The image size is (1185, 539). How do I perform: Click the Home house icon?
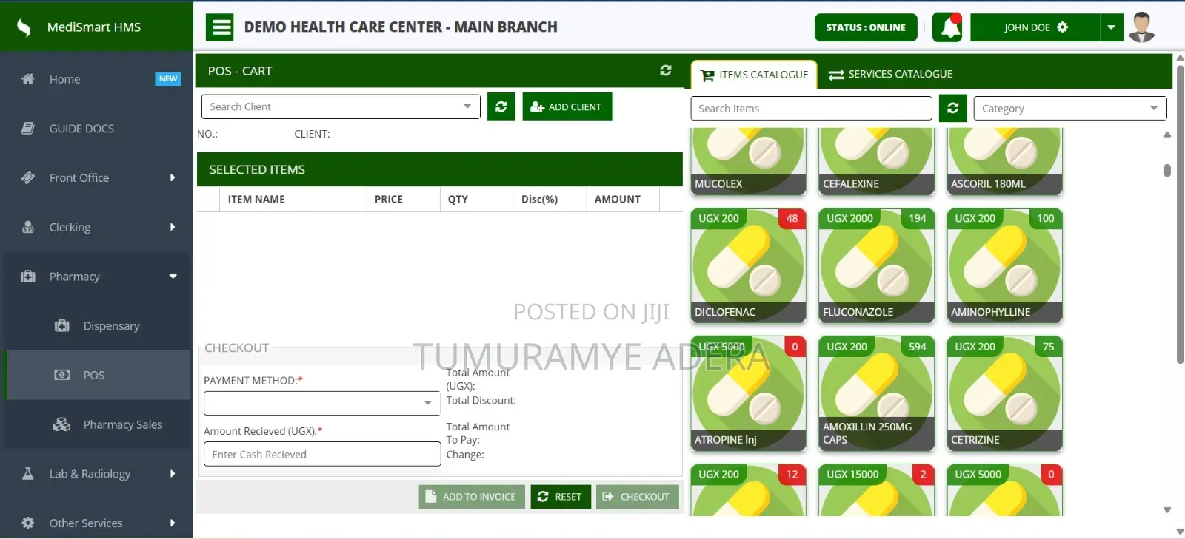pyautogui.click(x=28, y=78)
